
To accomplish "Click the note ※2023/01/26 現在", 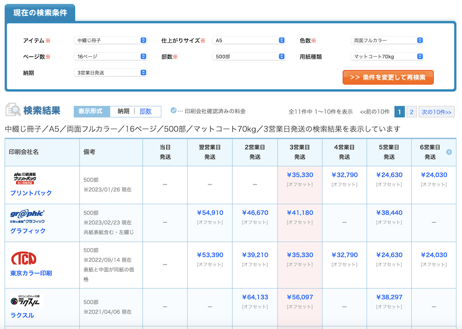I will 108,189.
